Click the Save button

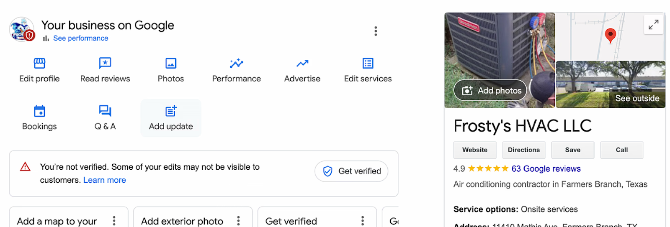pos(573,150)
